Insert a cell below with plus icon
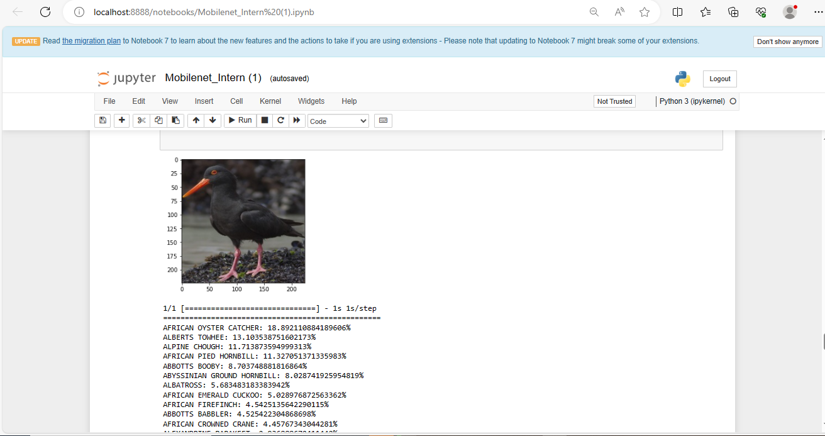The height and width of the screenshot is (436, 825). tap(122, 120)
